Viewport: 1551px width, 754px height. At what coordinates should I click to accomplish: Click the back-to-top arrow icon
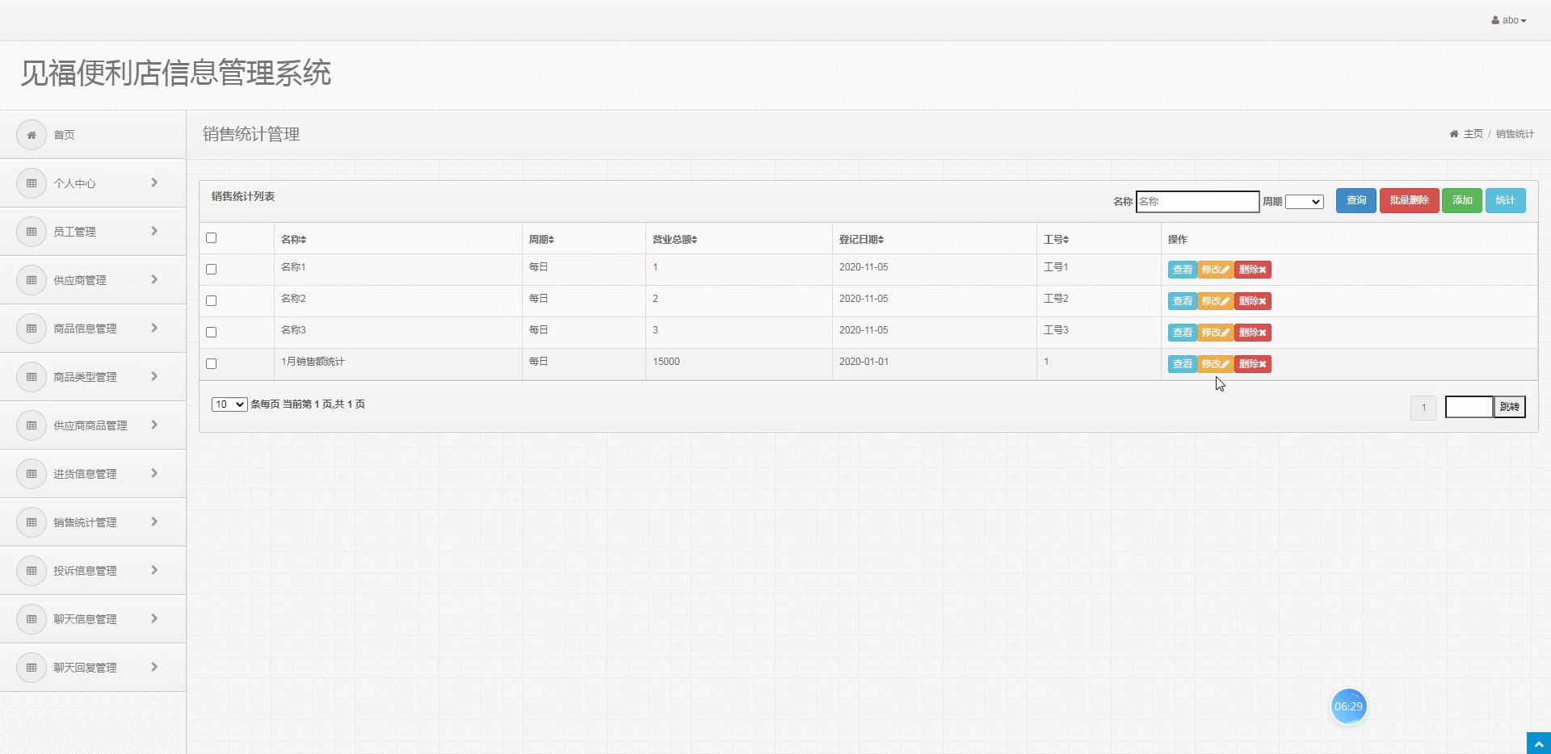click(x=1539, y=744)
